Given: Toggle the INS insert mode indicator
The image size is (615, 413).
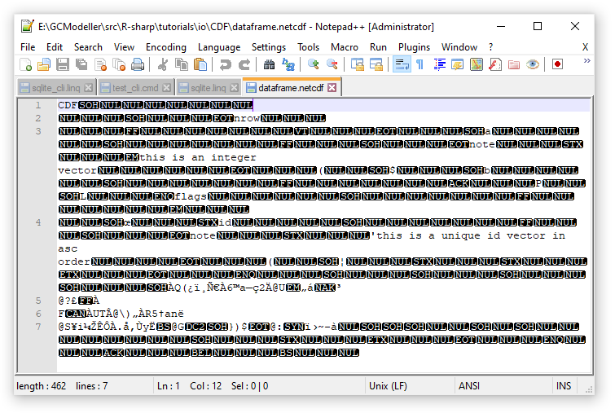Looking at the screenshot, I should click(564, 385).
